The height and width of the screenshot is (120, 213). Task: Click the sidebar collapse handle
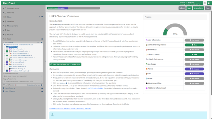tap(45, 61)
